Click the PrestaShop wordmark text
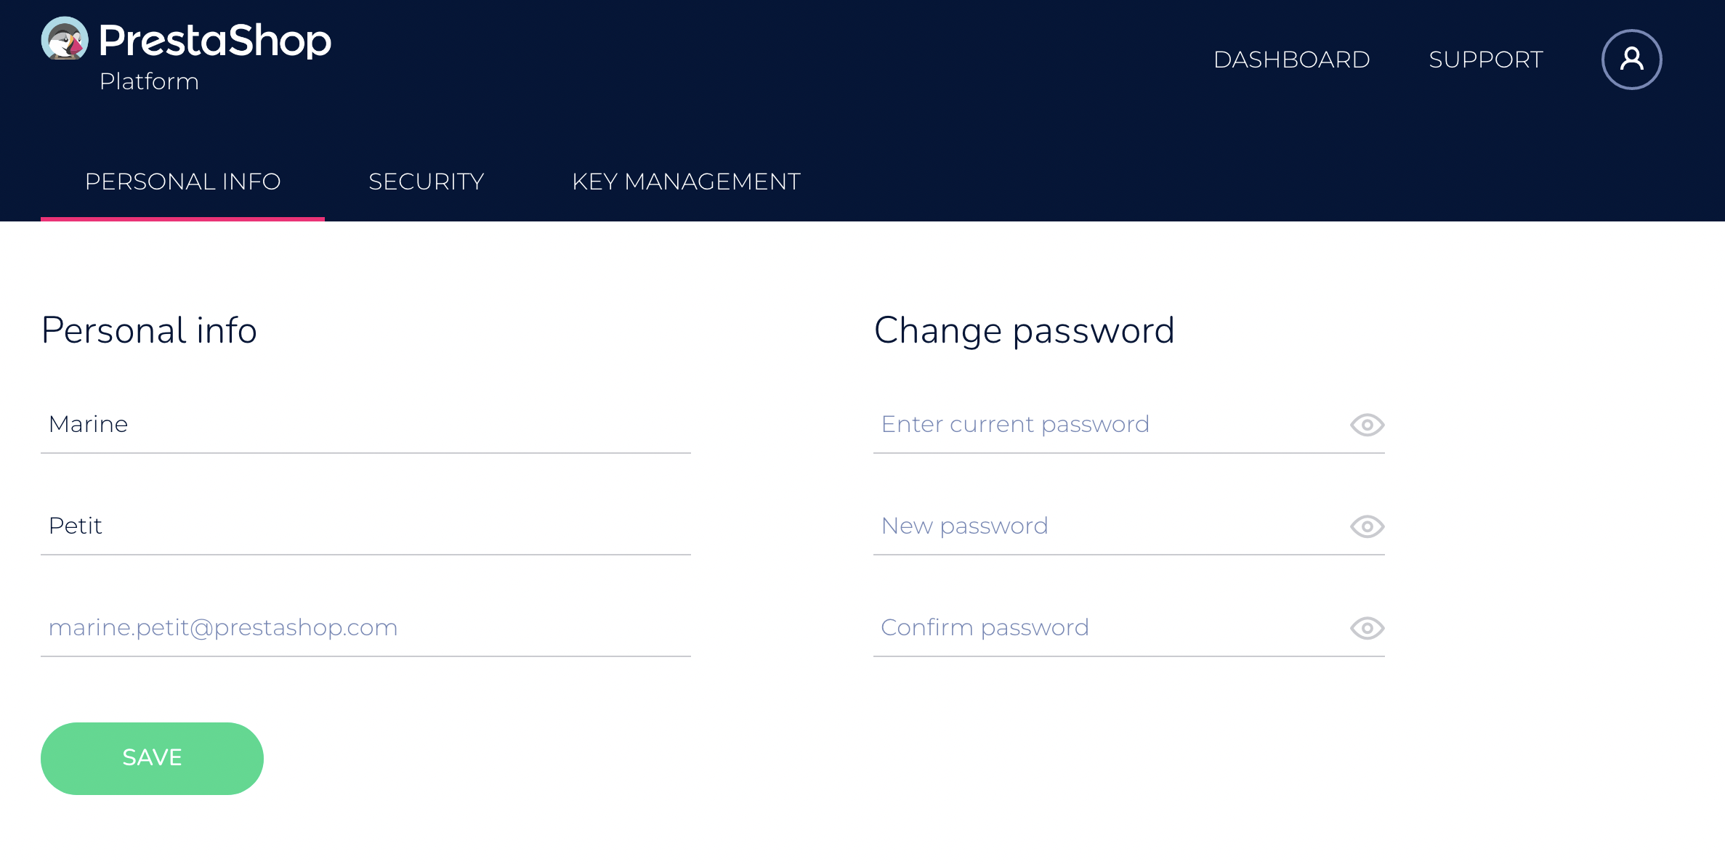Image resolution: width=1725 pixels, height=864 pixels. click(x=215, y=41)
